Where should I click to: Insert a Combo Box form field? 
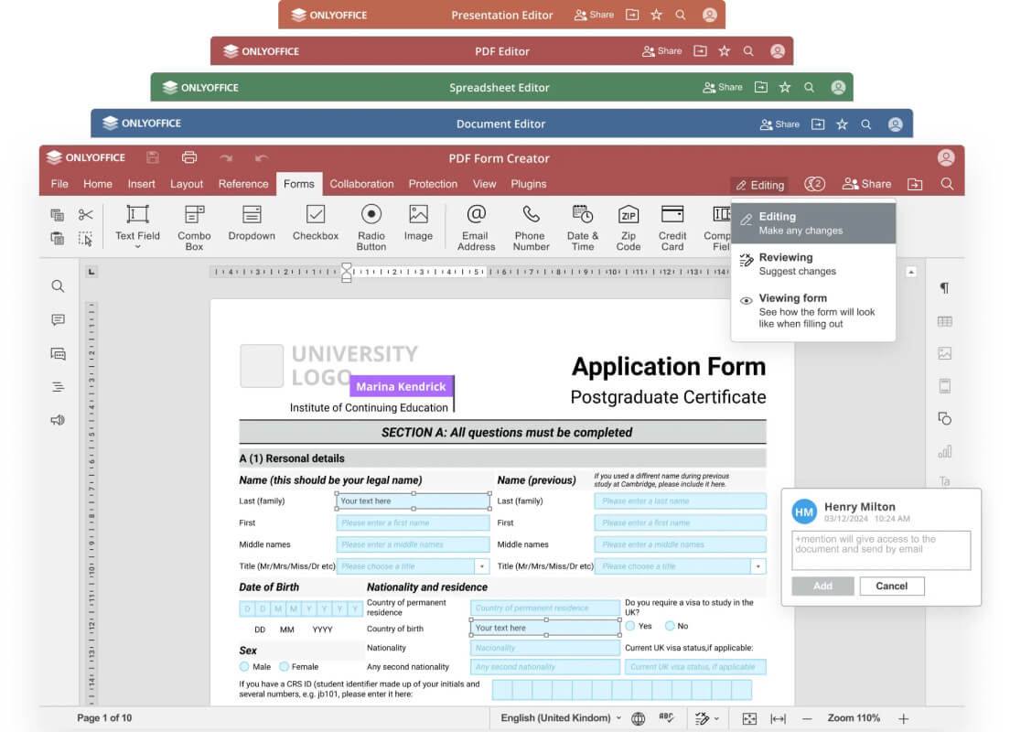194,227
